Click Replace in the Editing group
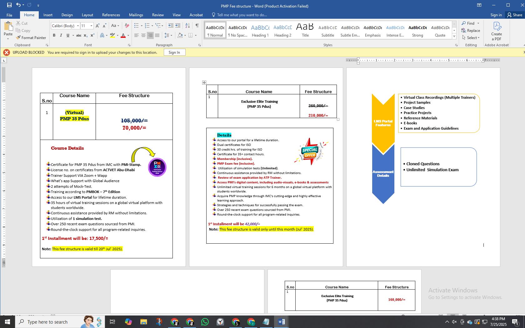 (x=471, y=31)
